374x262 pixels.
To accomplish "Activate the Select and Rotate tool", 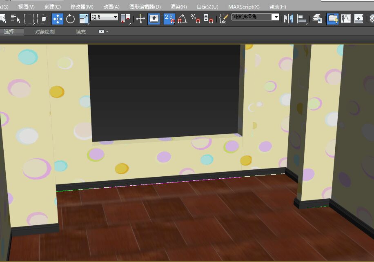I will [x=70, y=18].
